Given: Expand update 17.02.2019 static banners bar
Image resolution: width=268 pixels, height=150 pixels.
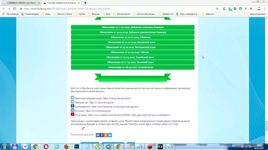Looking at the screenshot, I should 133,27.
